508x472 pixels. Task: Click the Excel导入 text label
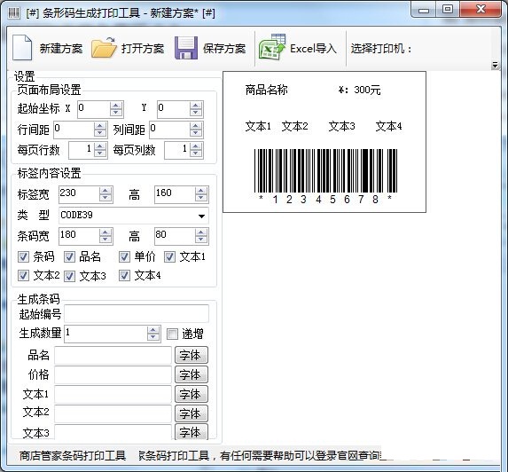313,49
